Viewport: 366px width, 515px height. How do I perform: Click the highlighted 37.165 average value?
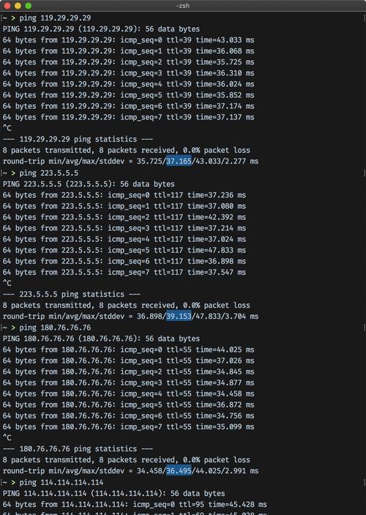click(x=179, y=161)
